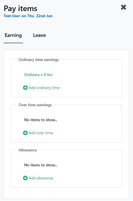Click the underline indicator beneath Earning tab
This screenshot has height=201, width=133.
[x=13, y=43]
